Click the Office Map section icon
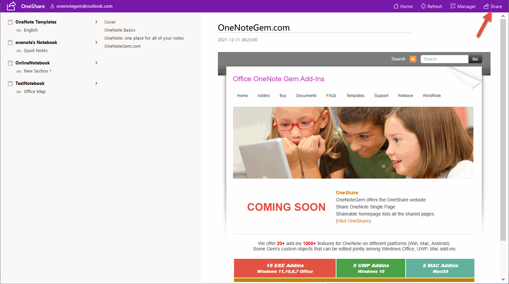 [x=19, y=92]
